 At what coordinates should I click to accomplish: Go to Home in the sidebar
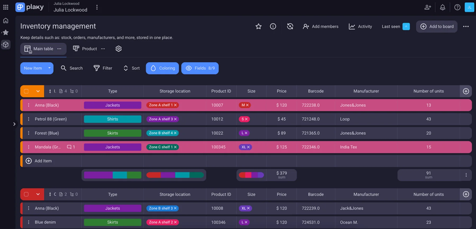point(6,21)
